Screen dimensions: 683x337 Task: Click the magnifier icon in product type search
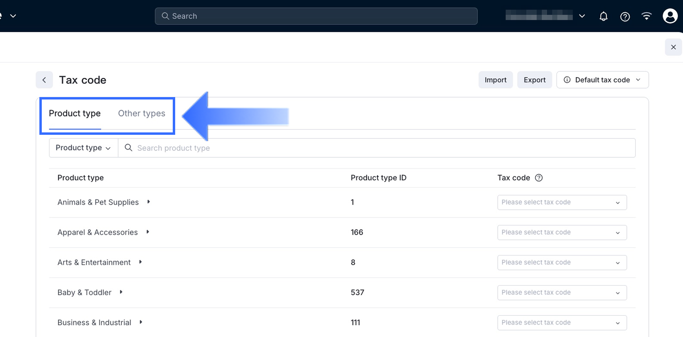click(129, 148)
